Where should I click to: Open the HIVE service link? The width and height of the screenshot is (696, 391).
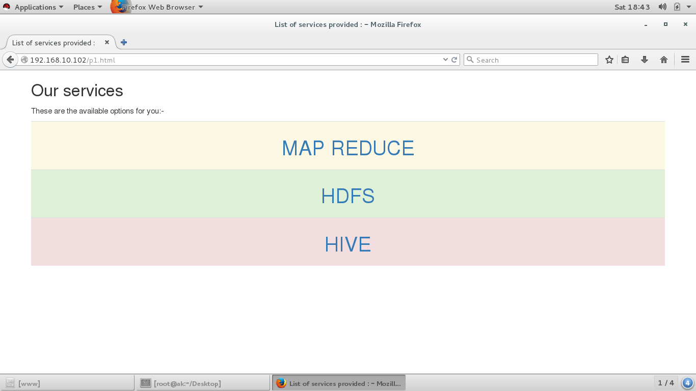(348, 244)
